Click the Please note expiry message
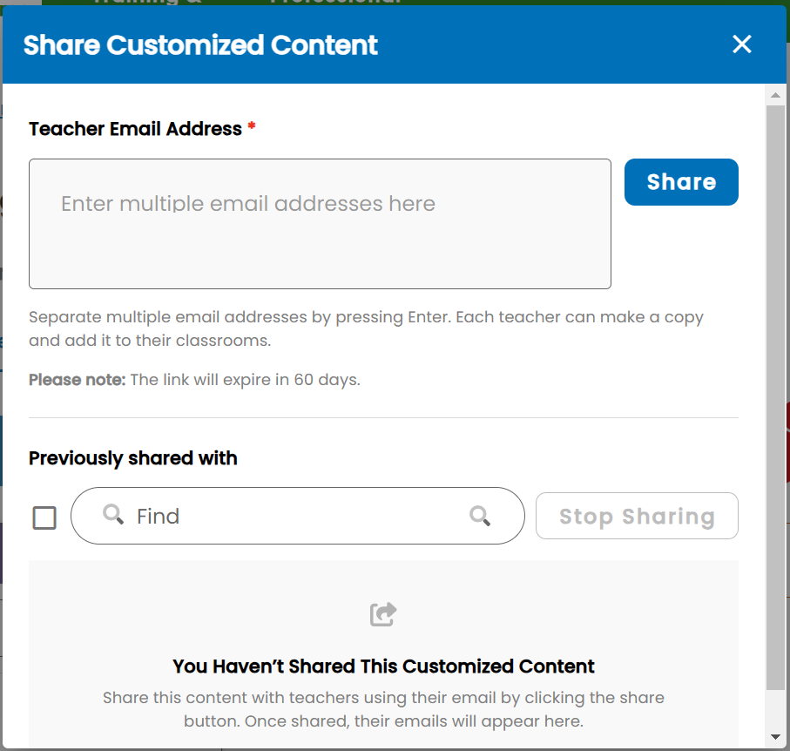Image resolution: width=790 pixels, height=751 pixels. click(x=194, y=380)
